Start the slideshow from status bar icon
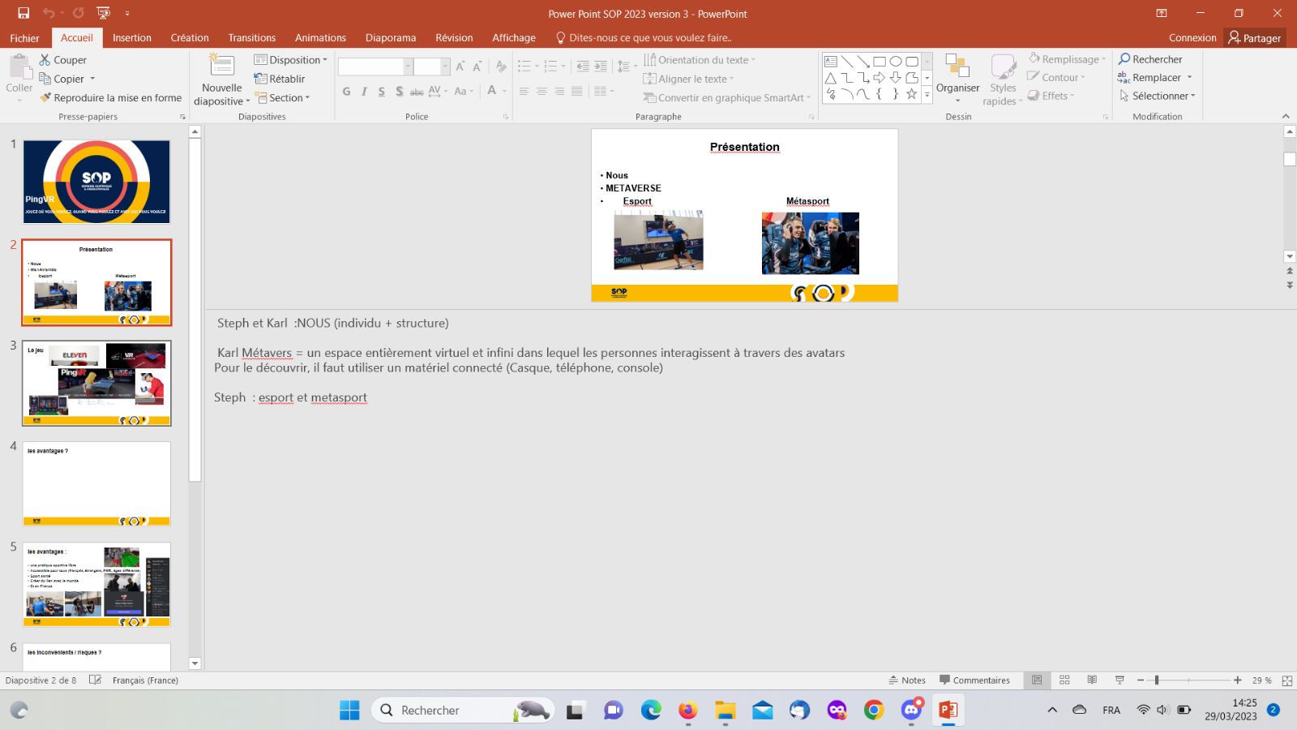 1119,681
